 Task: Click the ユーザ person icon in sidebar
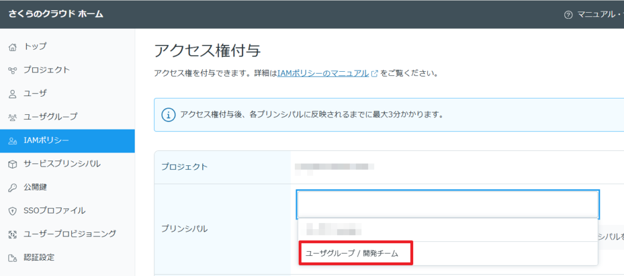tap(12, 94)
